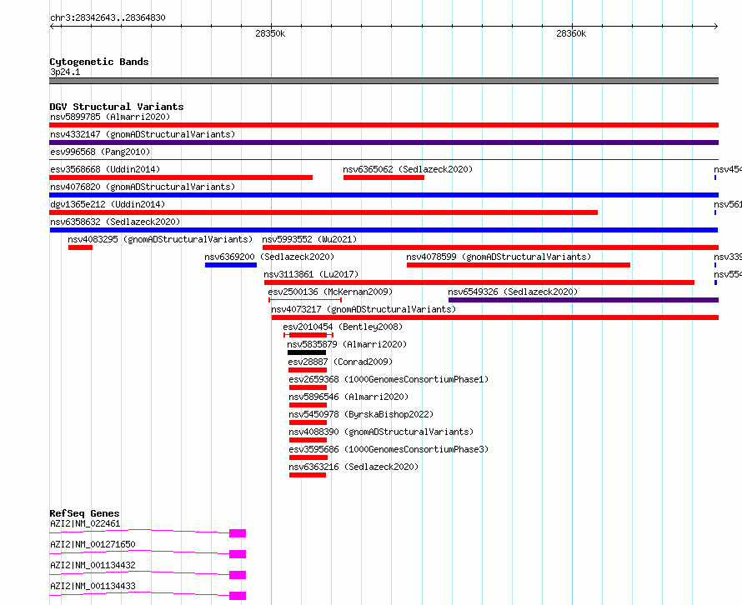Click the left arrow of the ruler
Screen dimensions: 742x605
point(53,27)
